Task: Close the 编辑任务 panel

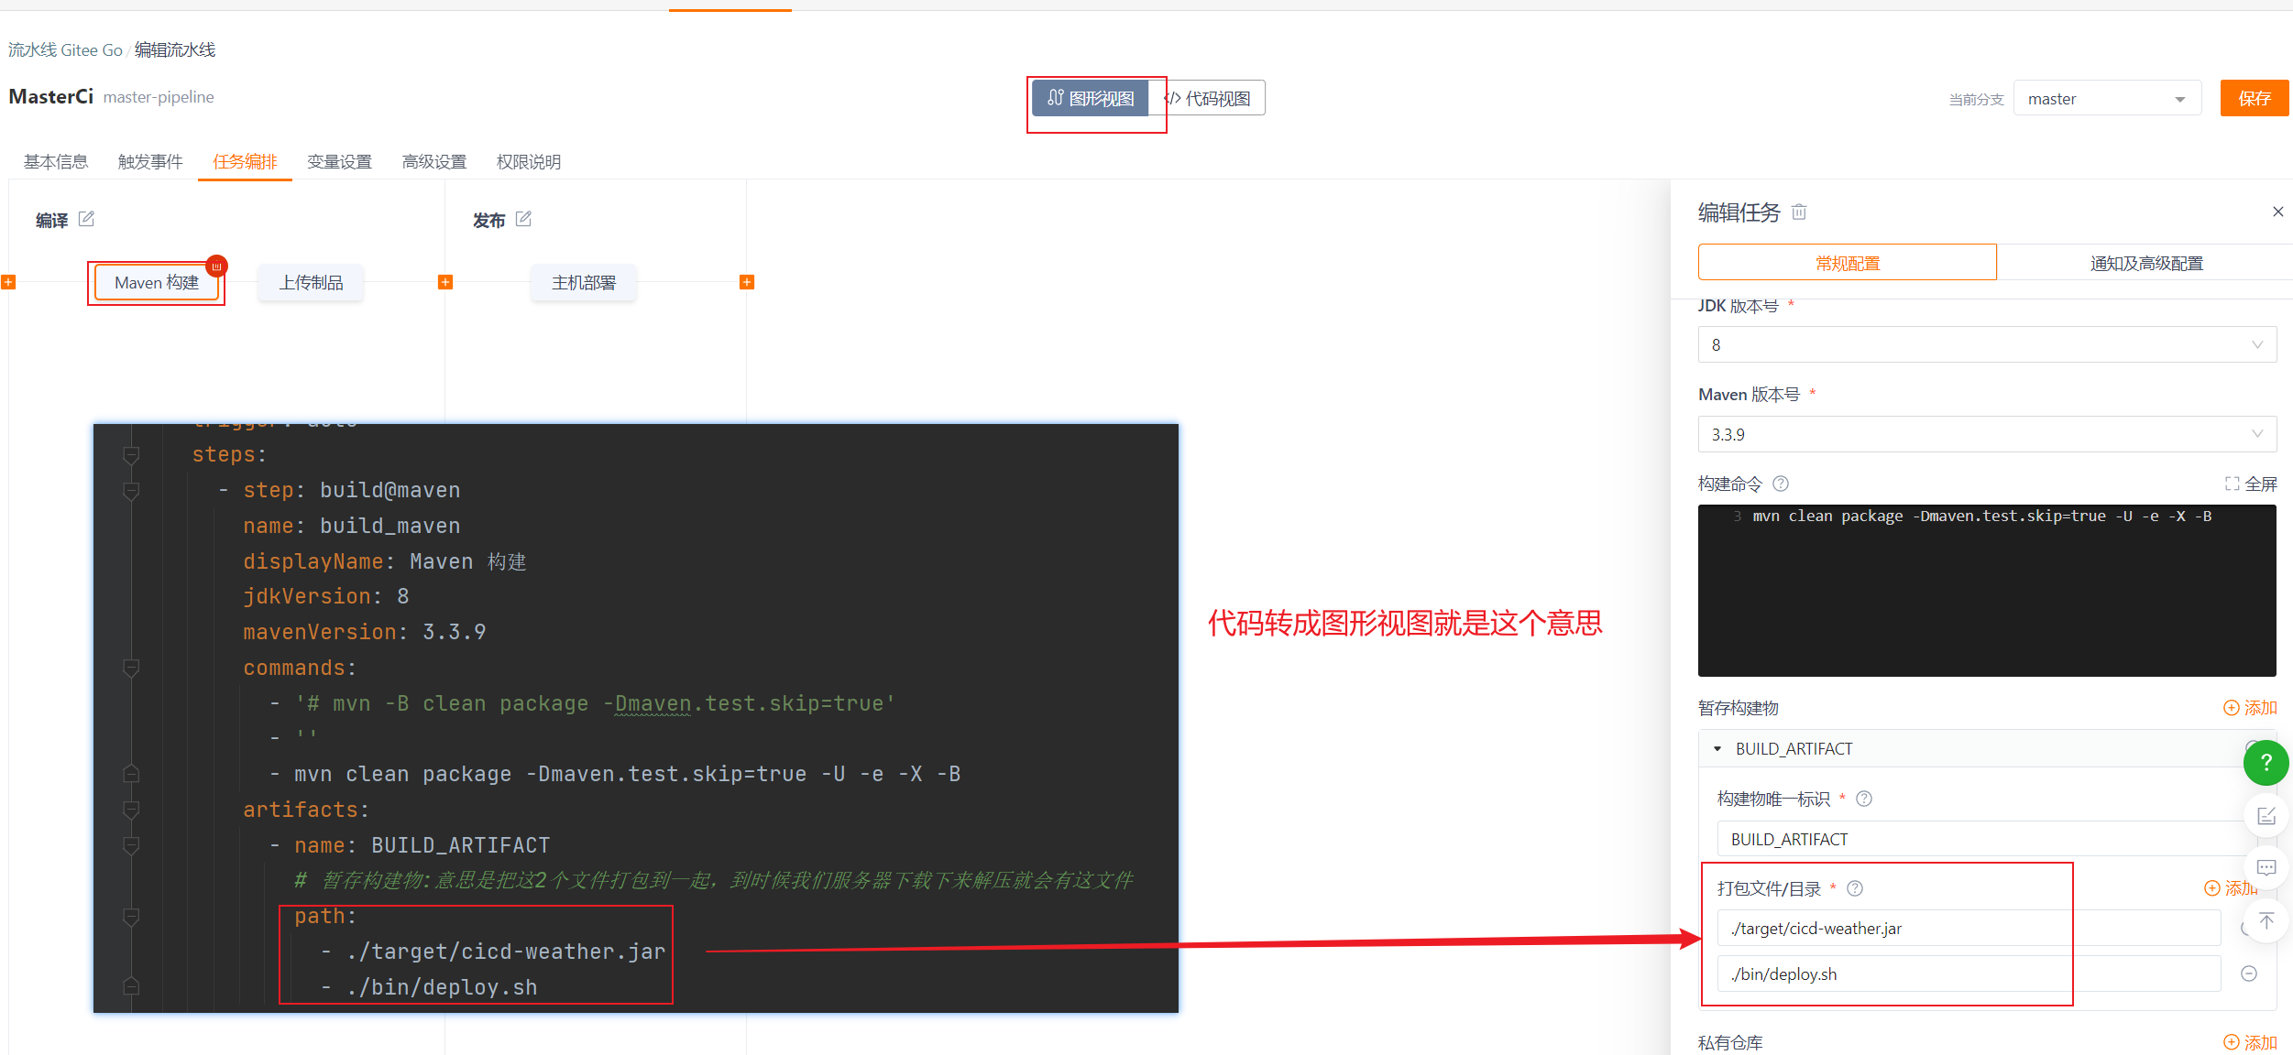Action: [2277, 212]
